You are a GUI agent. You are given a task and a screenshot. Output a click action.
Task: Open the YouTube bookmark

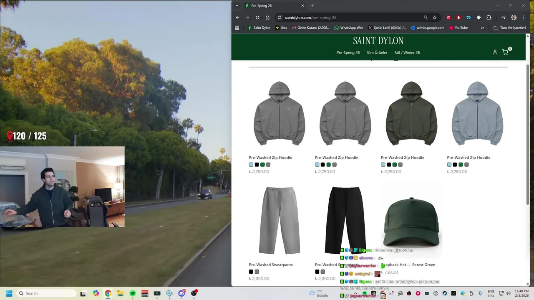point(458,28)
